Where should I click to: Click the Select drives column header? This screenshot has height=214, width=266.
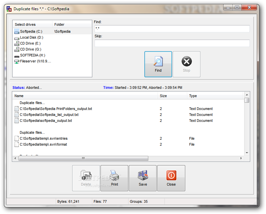32,24
